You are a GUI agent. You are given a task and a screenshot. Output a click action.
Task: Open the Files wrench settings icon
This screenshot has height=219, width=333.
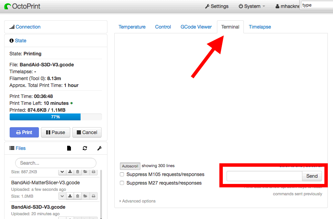100,148
